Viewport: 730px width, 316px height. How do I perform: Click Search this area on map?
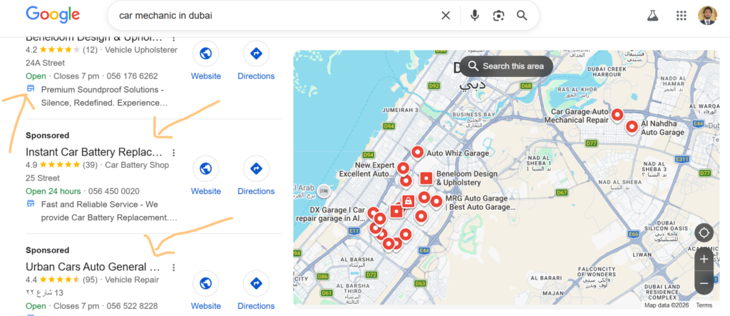[x=505, y=66]
